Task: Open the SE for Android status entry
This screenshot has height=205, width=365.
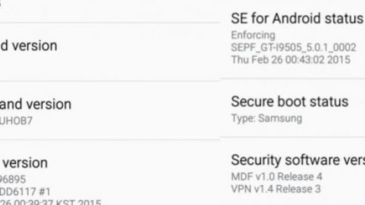Action: click(x=297, y=19)
